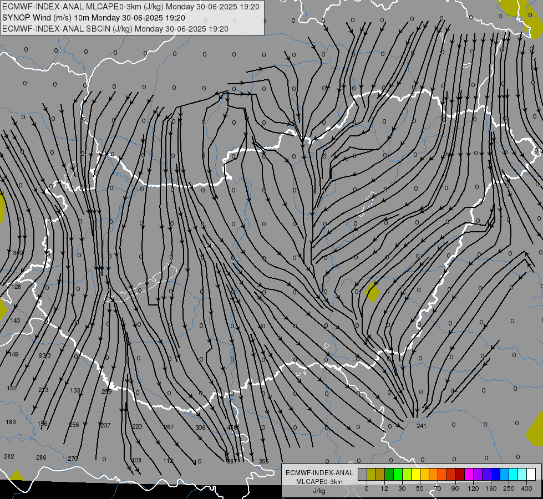Click the map value 259
The image size is (543, 499).
(106, 391)
